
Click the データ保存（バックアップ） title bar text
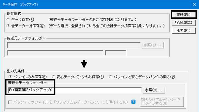coord(20,5)
